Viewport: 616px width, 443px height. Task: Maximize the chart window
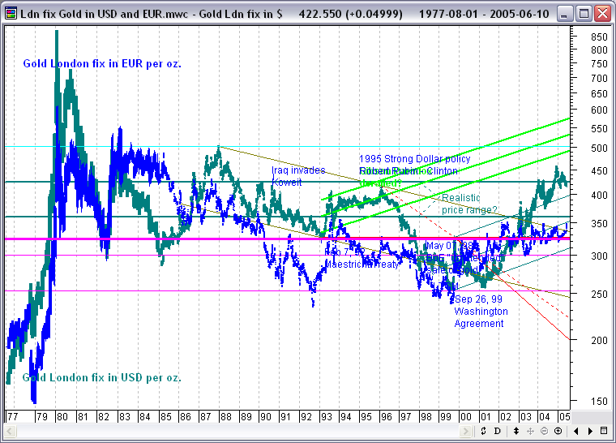tap(584, 13)
